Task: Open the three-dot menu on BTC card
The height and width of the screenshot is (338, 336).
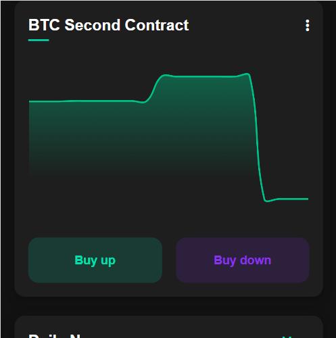Action: [308, 26]
